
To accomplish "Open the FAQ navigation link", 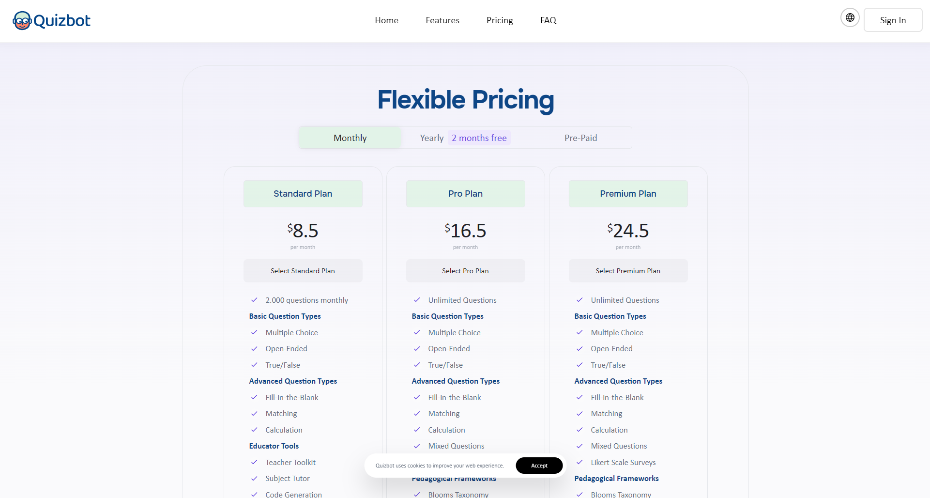I will [x=548, y=20].
